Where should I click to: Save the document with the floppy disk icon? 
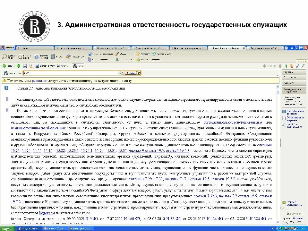[x=25, y=66]
